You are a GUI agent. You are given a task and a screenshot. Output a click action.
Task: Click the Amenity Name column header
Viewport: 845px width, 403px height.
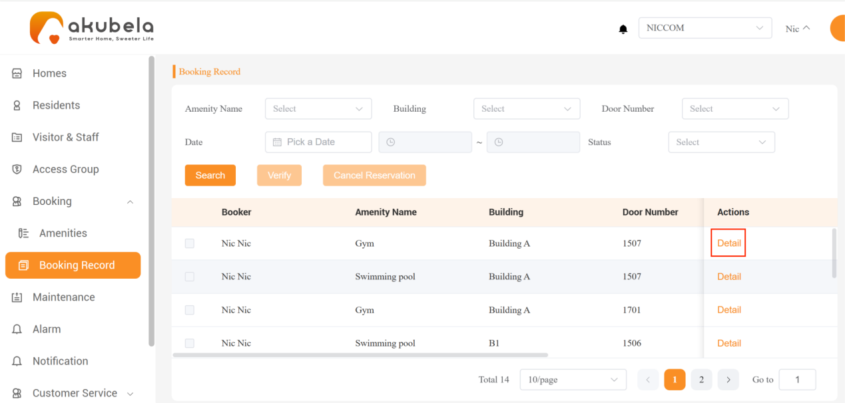pos(386,212)
